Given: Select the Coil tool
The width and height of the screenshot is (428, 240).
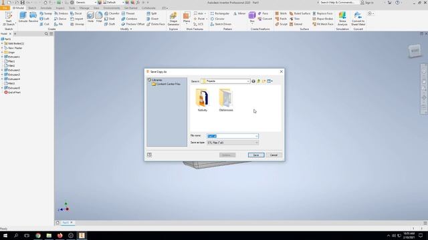Looking at the screenshot, I should 45,24.
